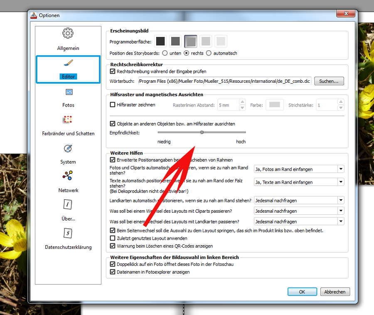Open the Allgemein gear icon section
This screenshot has width=374, height=315.
[x=68, y=33]
